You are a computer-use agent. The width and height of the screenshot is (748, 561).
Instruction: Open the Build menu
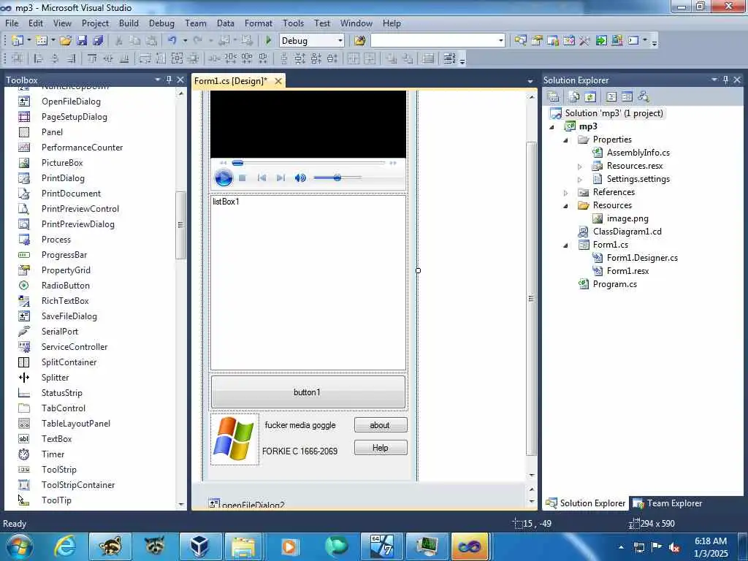pos(129,23)
